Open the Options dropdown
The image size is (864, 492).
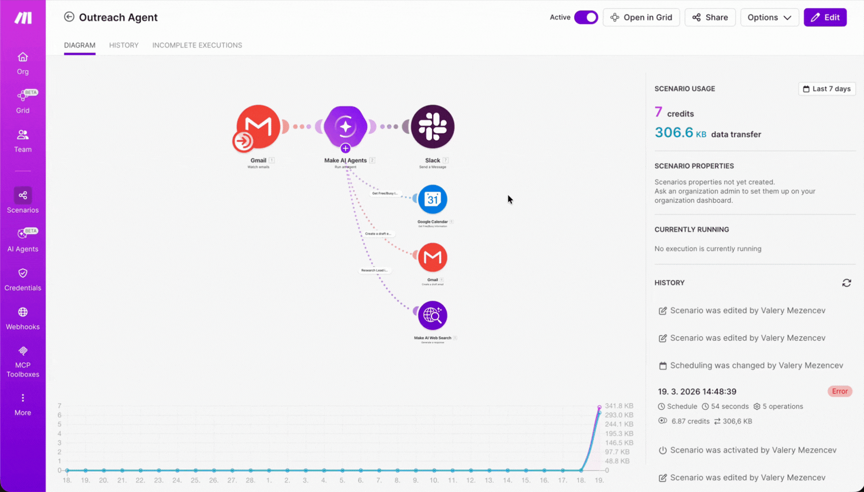point(769,17)
